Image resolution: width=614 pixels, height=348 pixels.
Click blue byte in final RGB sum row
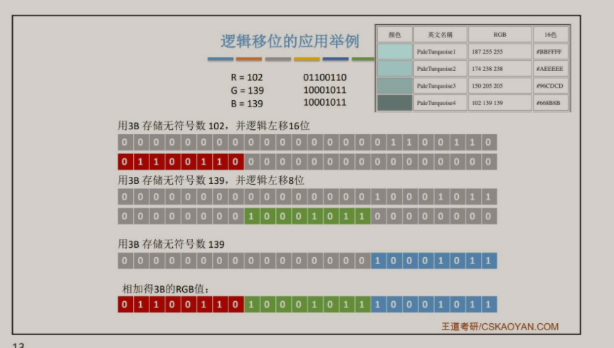tap(434, 304)
